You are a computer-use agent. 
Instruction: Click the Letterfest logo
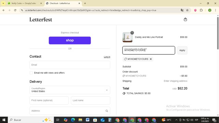41,19
